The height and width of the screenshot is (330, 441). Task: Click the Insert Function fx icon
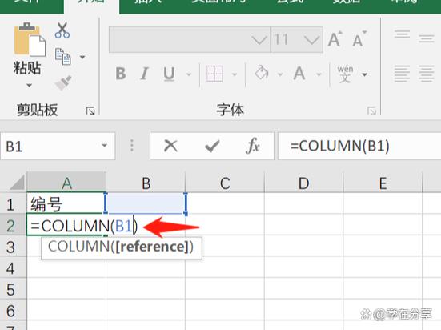point(252,146)
